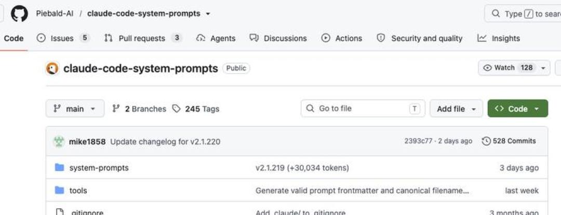Click the Pull requests count badge 3
Image resolution: width=561 pixels, height=215 pixels.
tap(177, 38)
